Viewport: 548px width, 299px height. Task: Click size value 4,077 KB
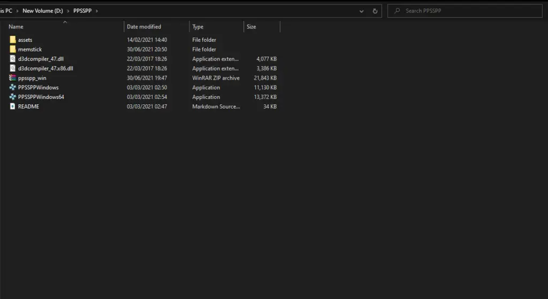point(267,59)
